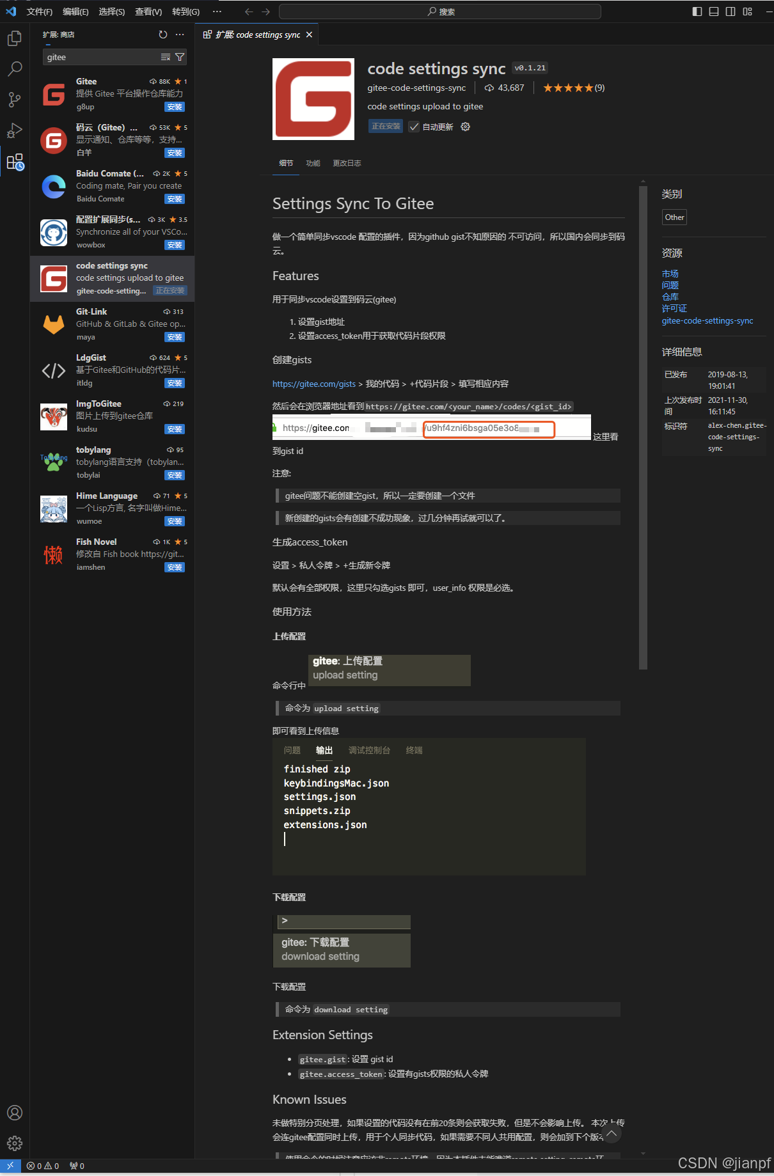Go forward in navigation history
The height and width of the screenshot is (1176, 774).
pyautogui.click(x=266, y=12)
